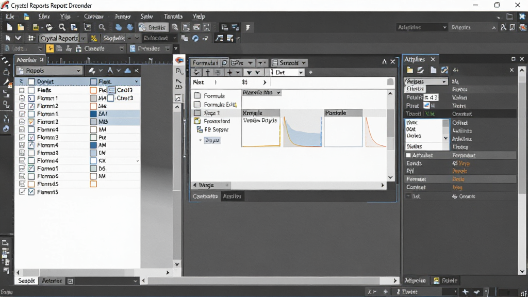The image size is (528, 297).
Task: Click the blue globe icon in Atrplies panel
Action: (x=444, y=70)
